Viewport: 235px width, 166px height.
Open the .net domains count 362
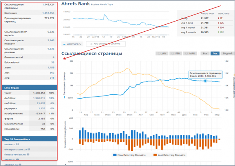(52, 72)
